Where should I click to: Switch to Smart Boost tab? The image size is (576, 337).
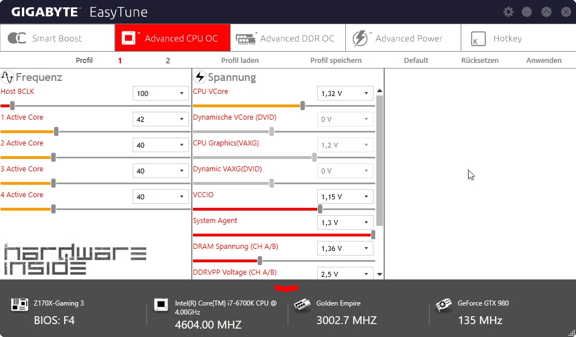pyautogui.click(x=58, y=38)
